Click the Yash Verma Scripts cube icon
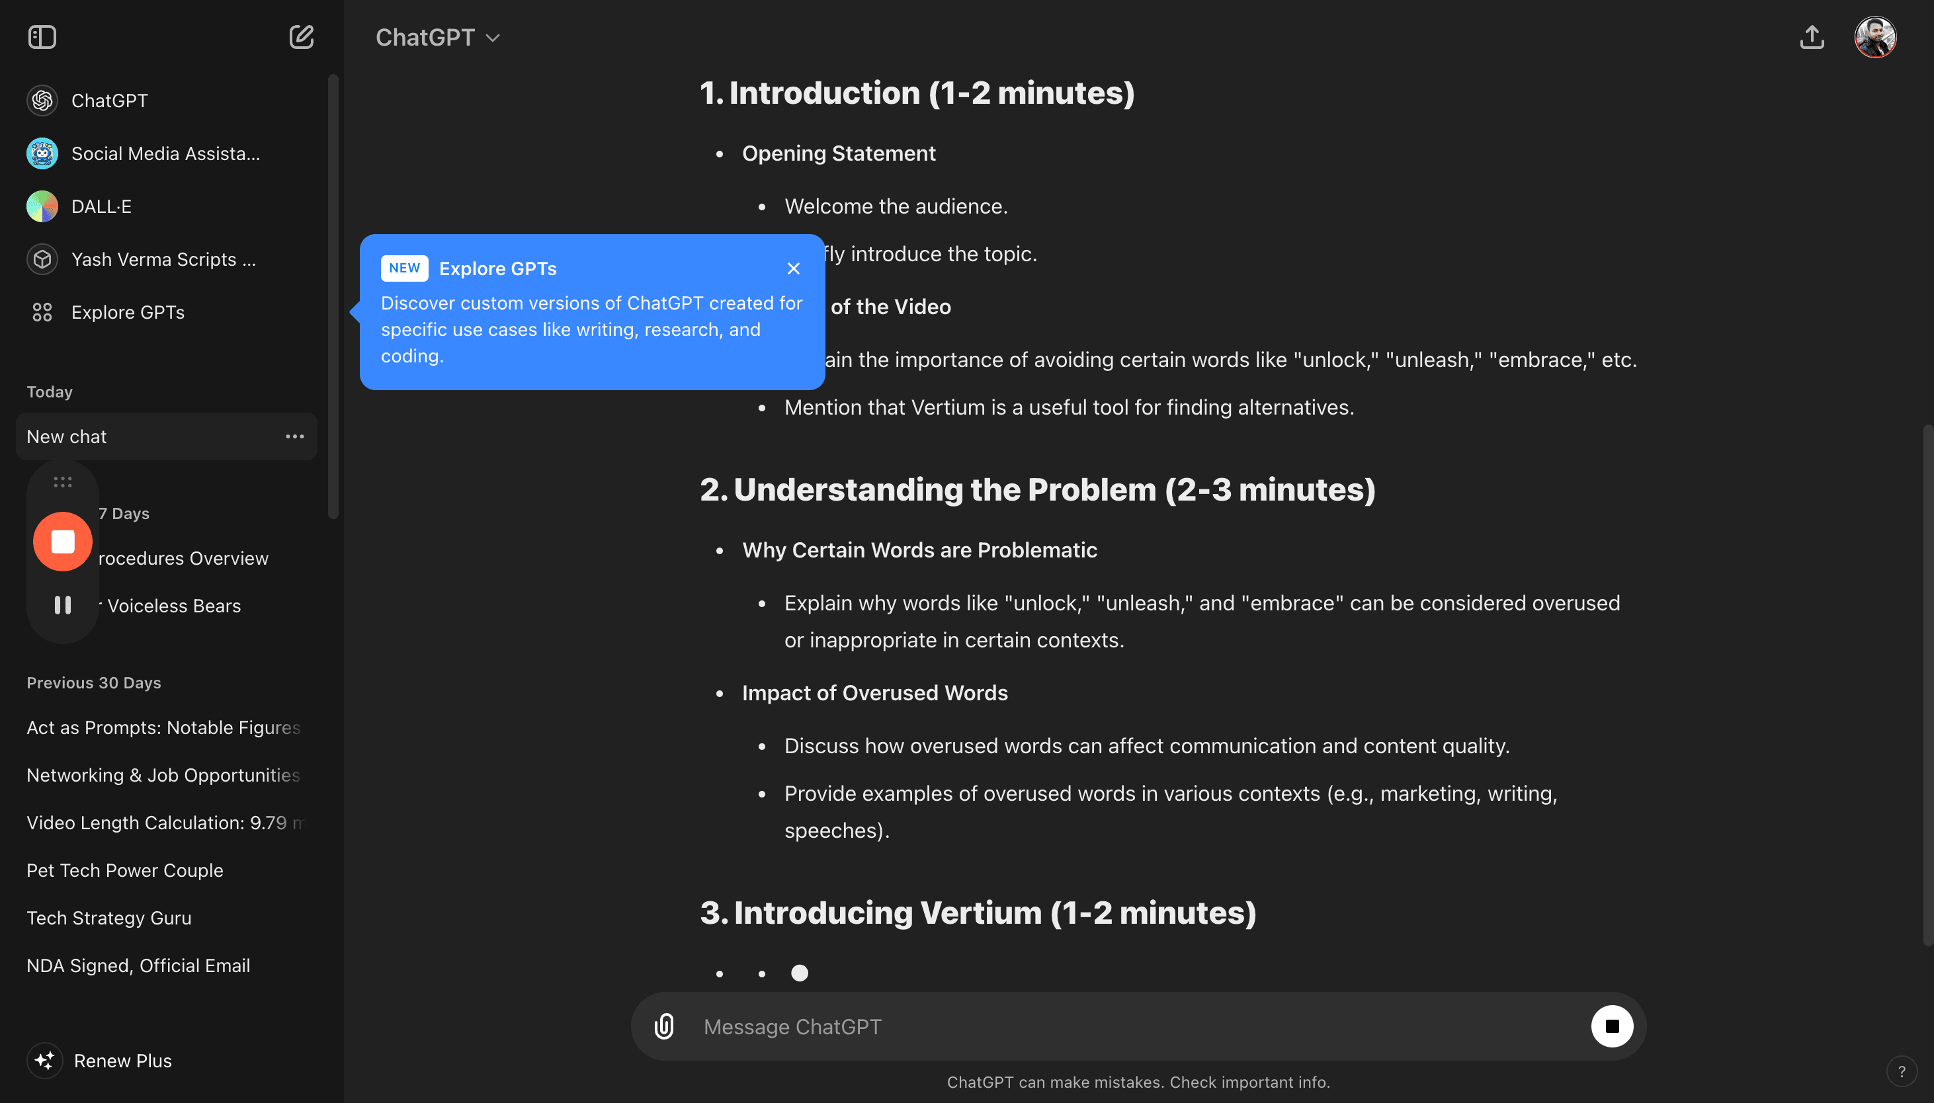Image resolution: width=1934 pixels, height=1103 pixels. (42, 260)
